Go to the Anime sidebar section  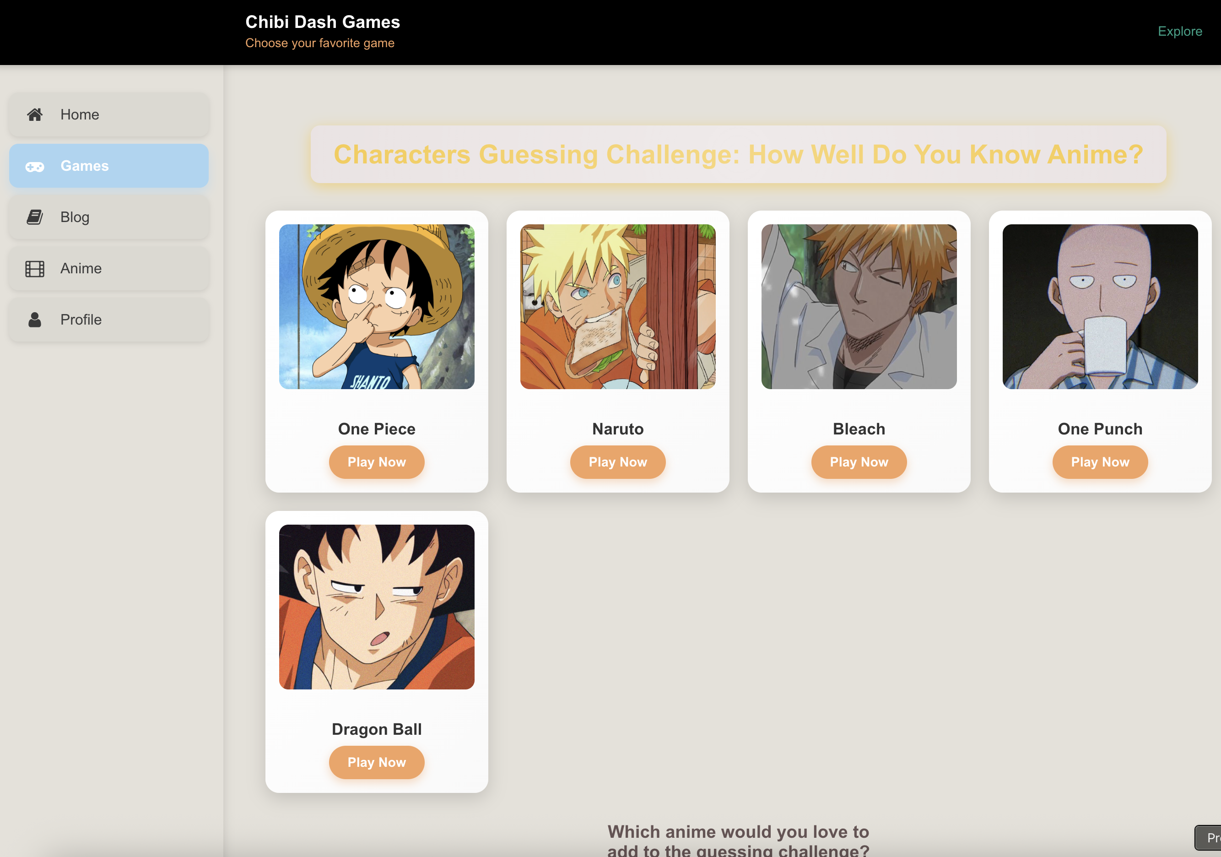(x=109, y=269)
